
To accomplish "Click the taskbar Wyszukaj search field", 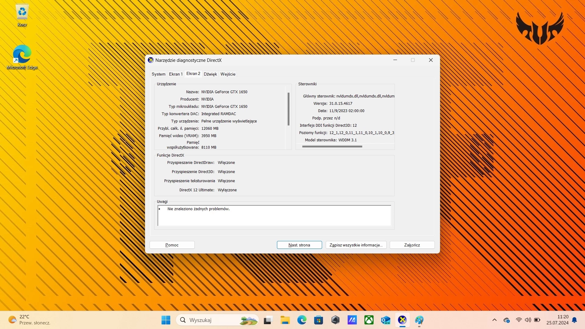I will [213, 320].
